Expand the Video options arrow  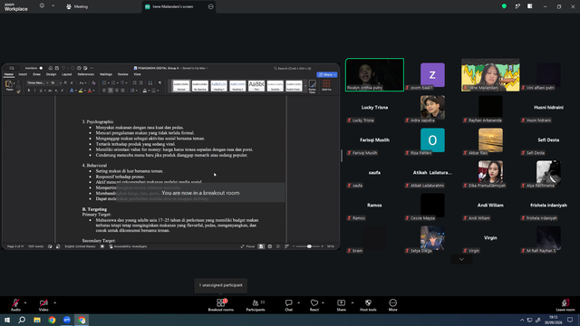click(54, 302)
